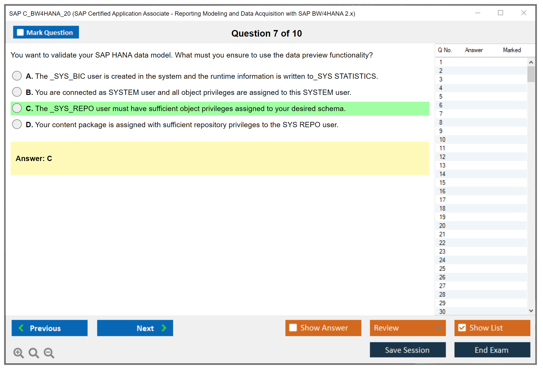
Task: Minimize the exam window
Action: coord(478,13)
